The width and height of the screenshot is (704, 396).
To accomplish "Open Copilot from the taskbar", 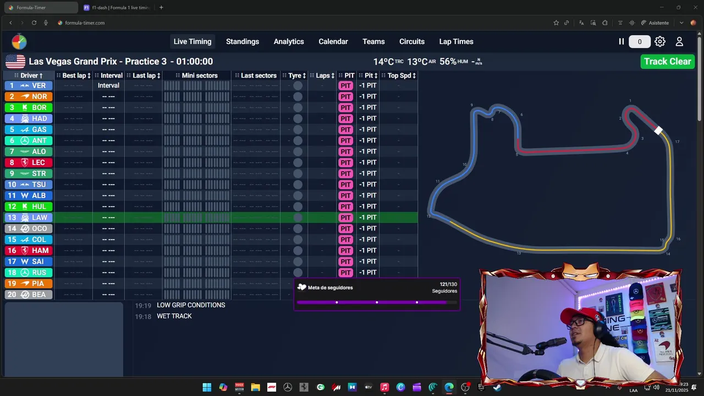I will click(x=223, y=388).
